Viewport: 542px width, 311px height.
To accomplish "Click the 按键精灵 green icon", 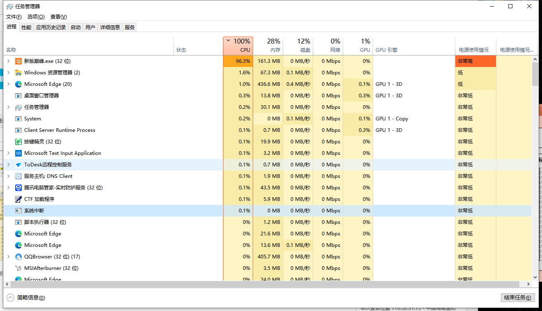I will tap(18, 142).
